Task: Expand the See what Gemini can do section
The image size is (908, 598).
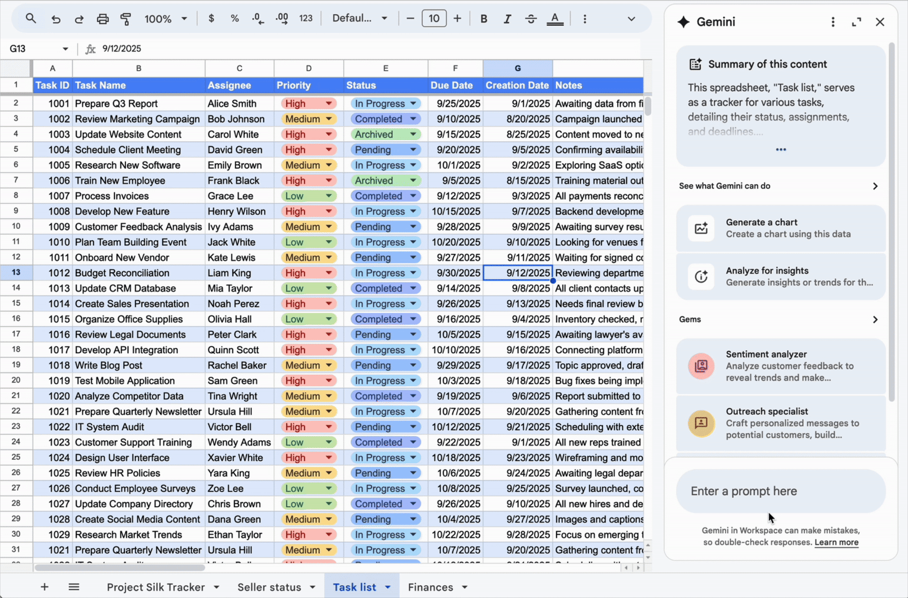Action: point(874,186)
